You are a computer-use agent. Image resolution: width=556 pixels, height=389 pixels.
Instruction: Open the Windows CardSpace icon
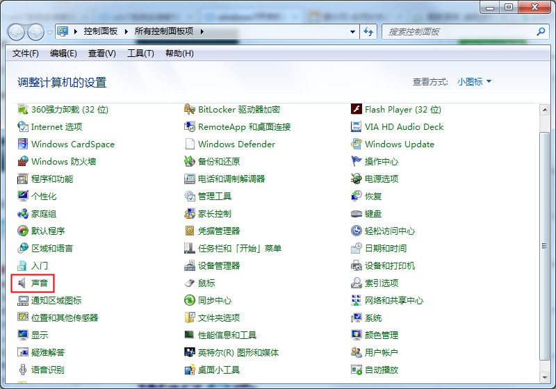coord(23,144)
